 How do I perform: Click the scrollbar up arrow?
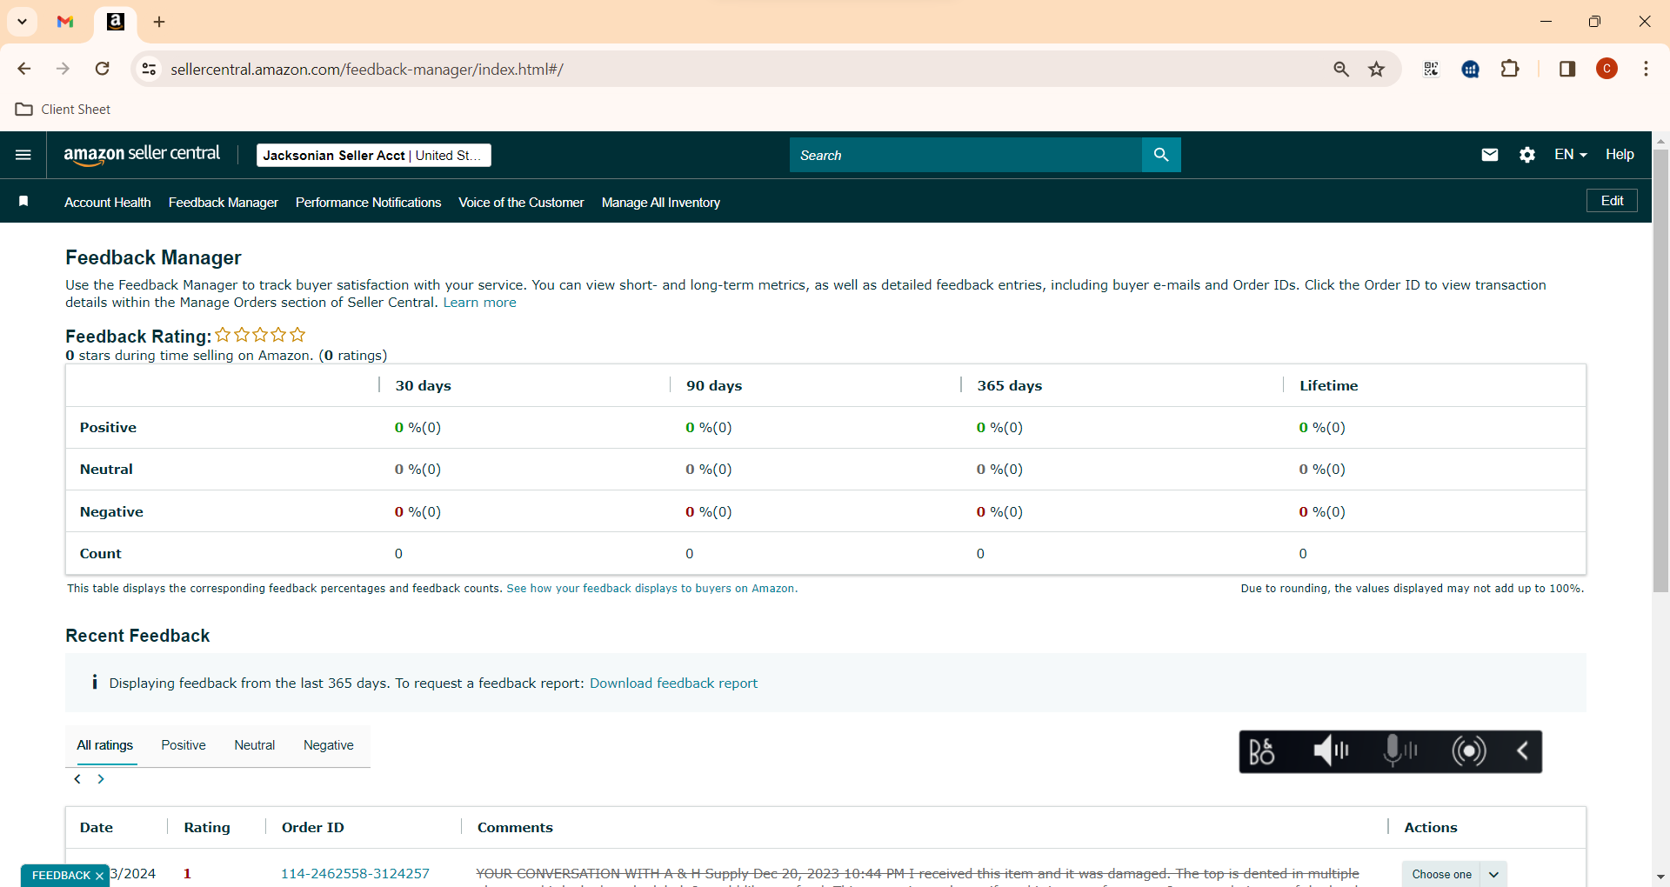(x=1660, y=140)
